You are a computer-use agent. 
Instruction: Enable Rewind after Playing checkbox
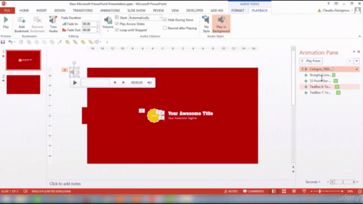[x=165, y=28]
